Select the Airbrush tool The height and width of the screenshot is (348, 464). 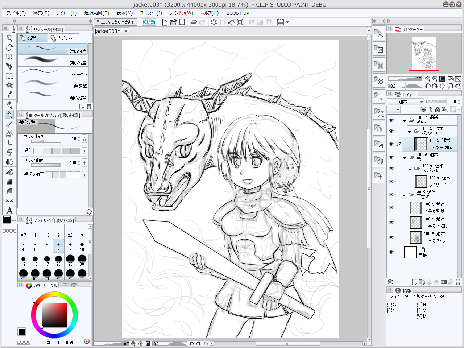9,133
